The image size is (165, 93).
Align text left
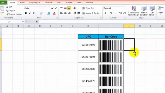point(61,13)
